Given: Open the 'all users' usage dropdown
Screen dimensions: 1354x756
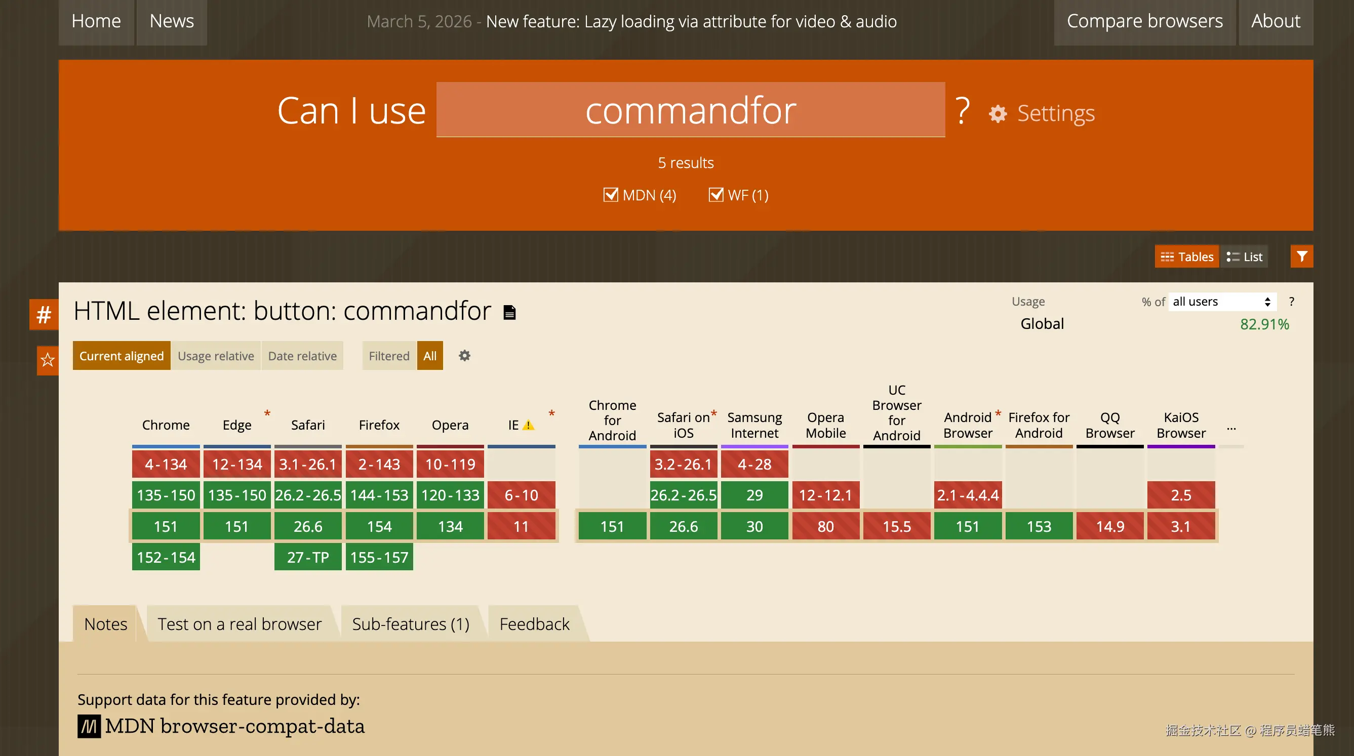Looking at the screenshot, I should pyautogui.click(x=1222, y=302).
